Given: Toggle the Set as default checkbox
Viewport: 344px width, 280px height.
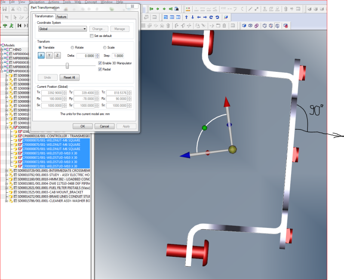Looking at the screenshot, I should pos(92,36).
